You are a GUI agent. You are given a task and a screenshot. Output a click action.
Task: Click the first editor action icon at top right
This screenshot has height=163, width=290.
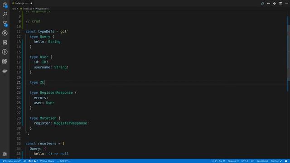pos(262,3)
